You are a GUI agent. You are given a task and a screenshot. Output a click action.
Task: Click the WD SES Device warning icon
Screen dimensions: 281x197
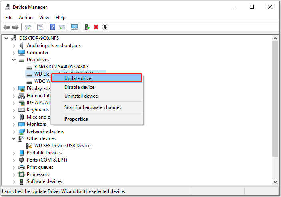[x=29, y=146]
